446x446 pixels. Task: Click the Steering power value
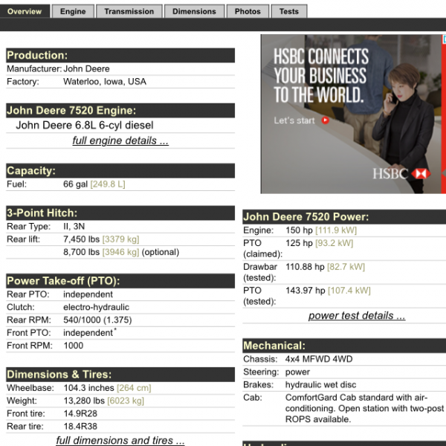pos(297,372)
